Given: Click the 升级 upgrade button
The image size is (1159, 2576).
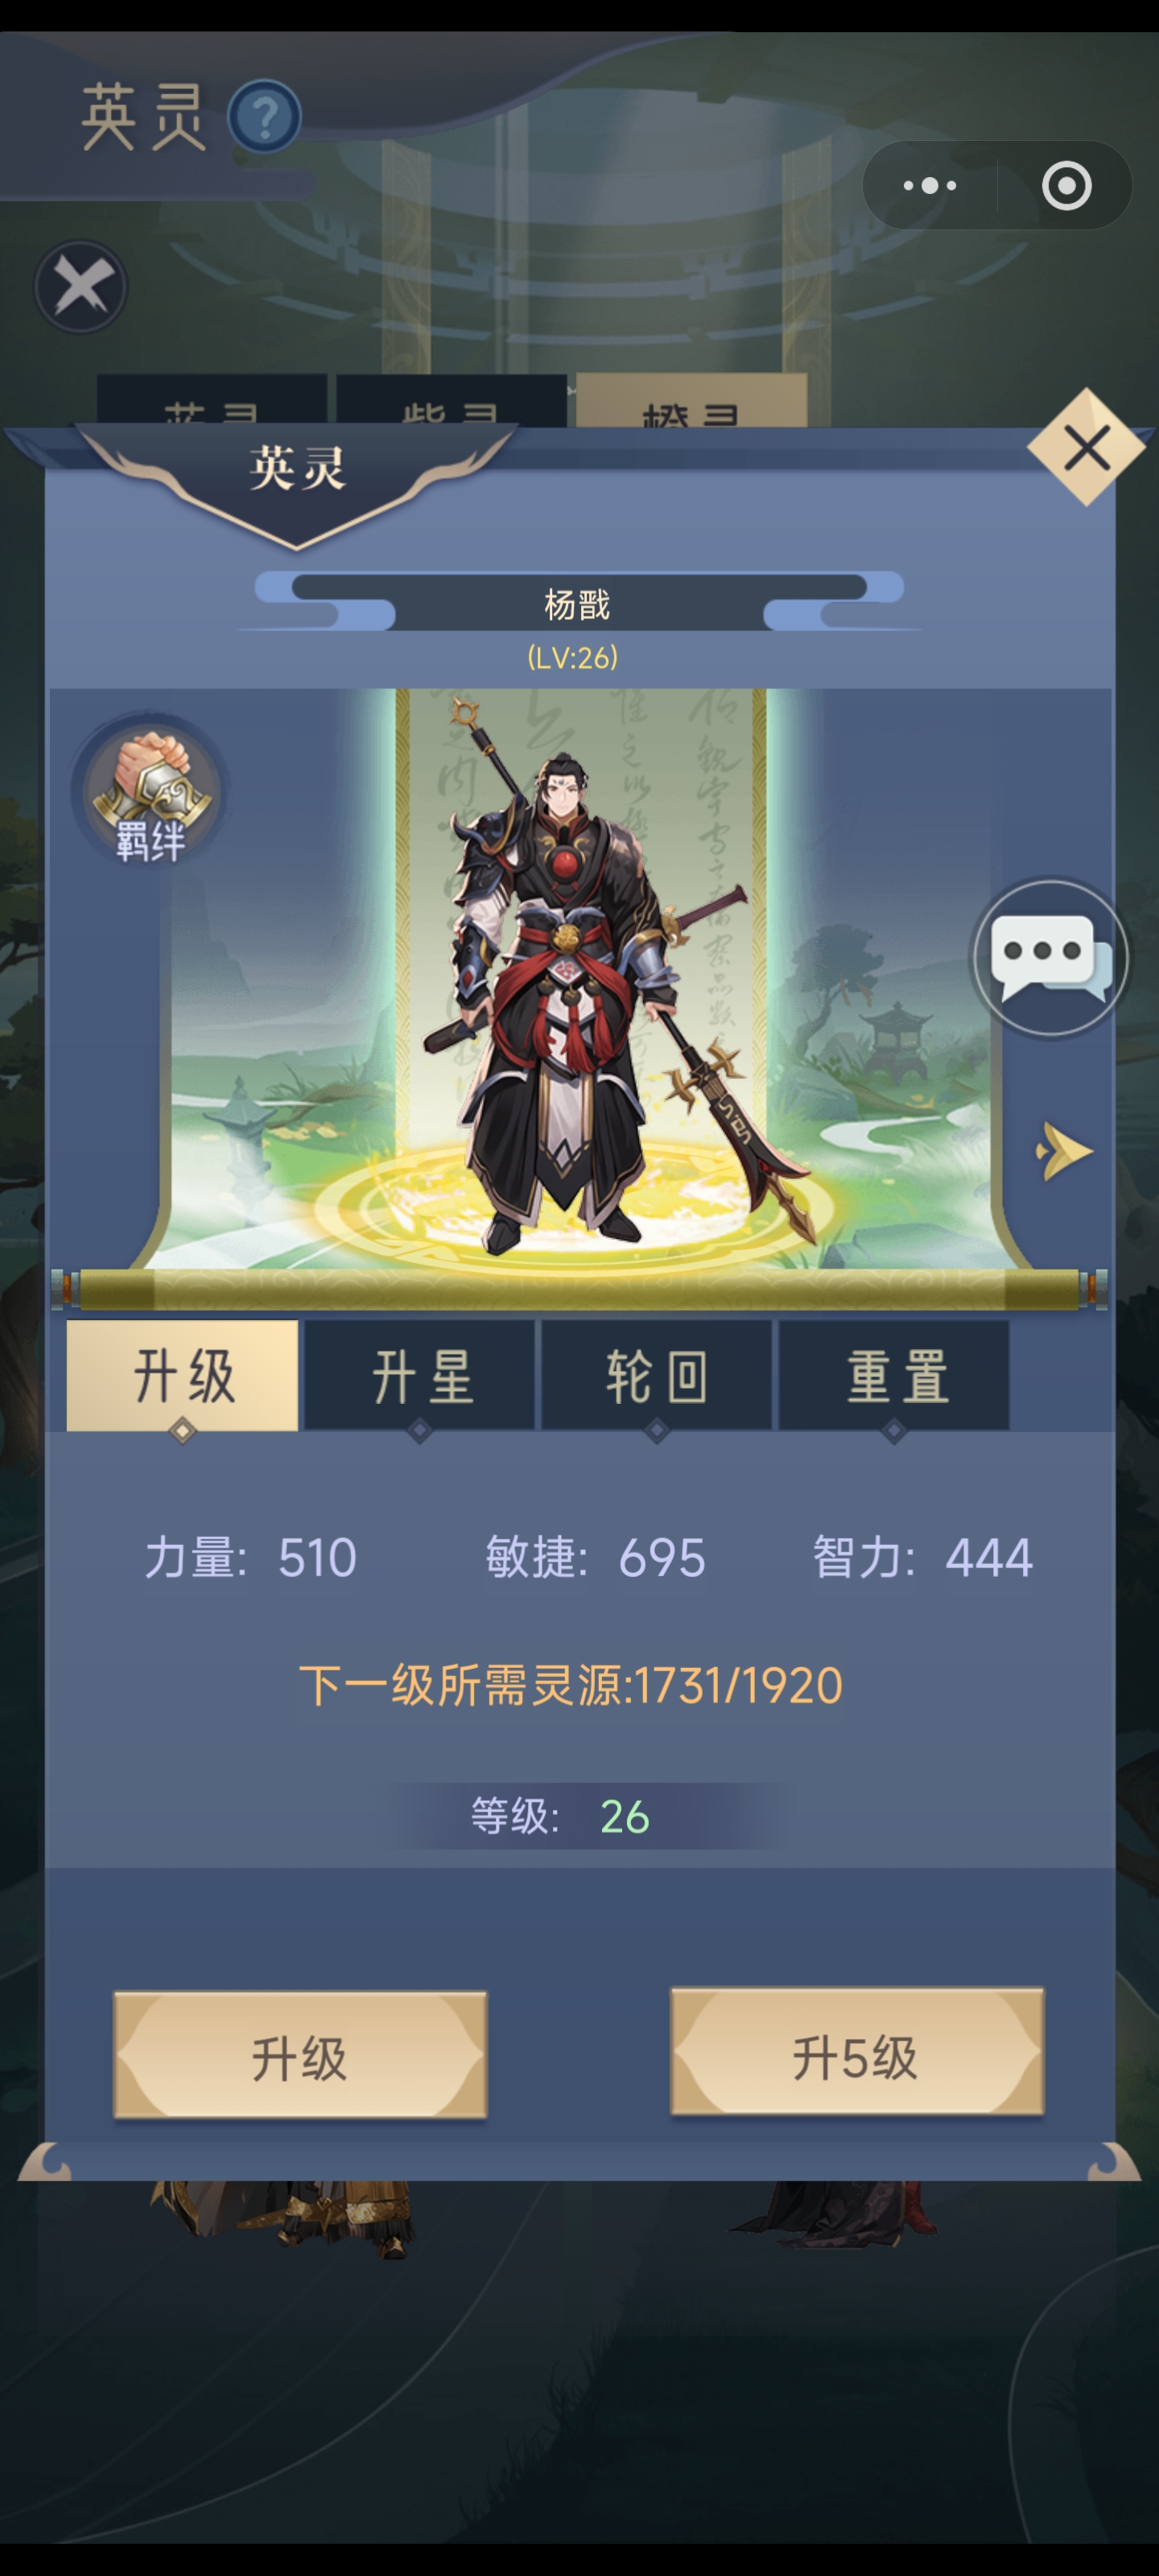Looking at the screenshot, I should pyautogui.click(x=300, y=2054).
